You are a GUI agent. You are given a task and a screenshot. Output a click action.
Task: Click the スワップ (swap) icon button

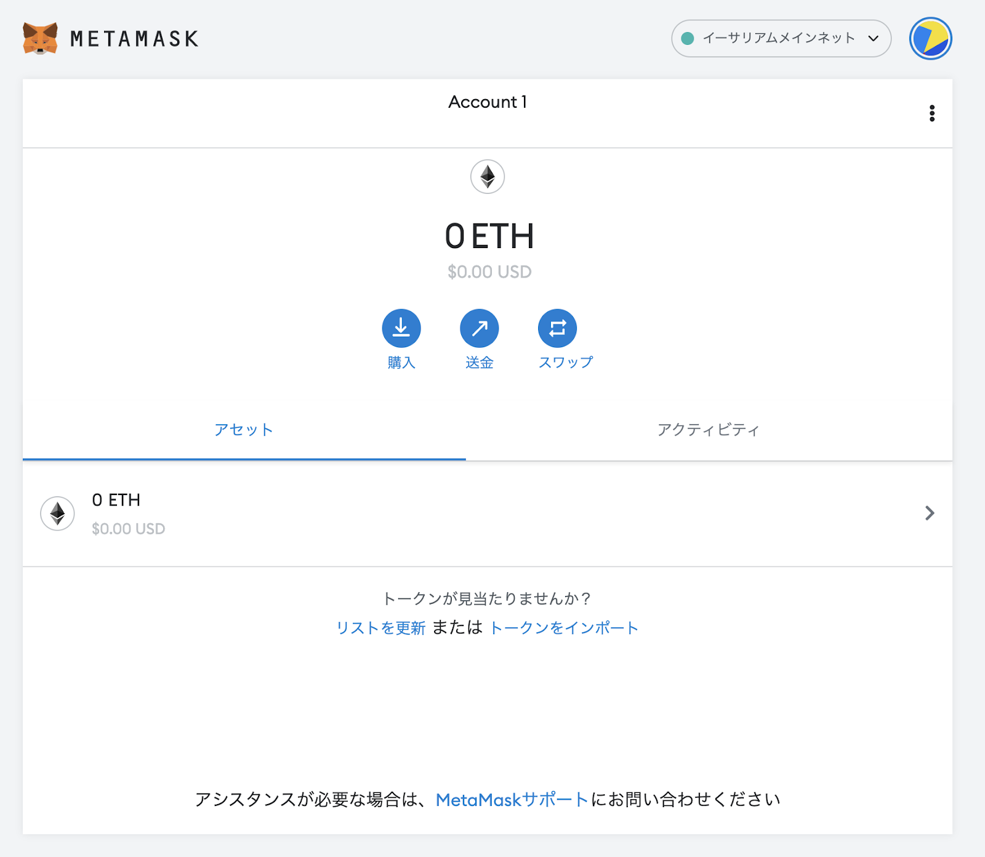point(558,328)
